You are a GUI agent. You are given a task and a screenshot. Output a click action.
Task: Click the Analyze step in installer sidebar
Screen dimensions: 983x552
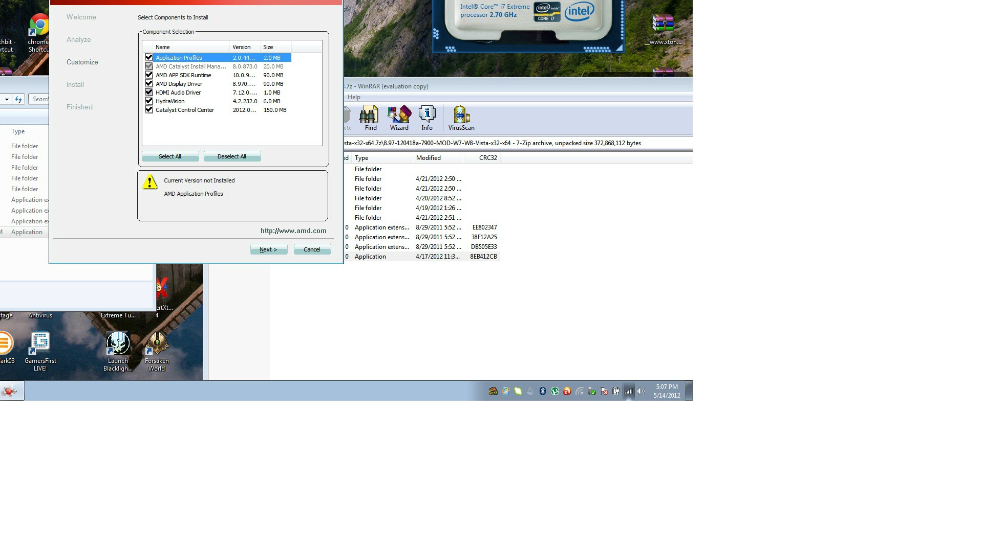tap(78, 39)
